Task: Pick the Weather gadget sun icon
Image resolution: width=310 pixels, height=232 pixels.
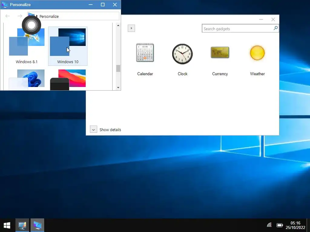Action: pyautogui.click(x=257, y=53)
